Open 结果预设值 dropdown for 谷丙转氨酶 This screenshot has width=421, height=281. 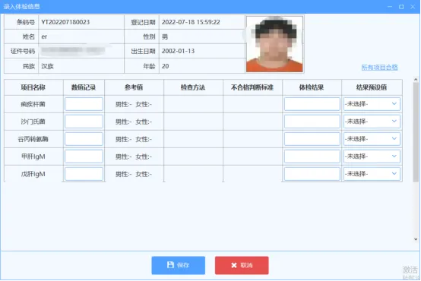coord(372,139)
